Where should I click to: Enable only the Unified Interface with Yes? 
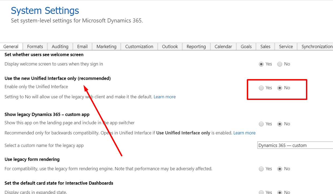261,88
